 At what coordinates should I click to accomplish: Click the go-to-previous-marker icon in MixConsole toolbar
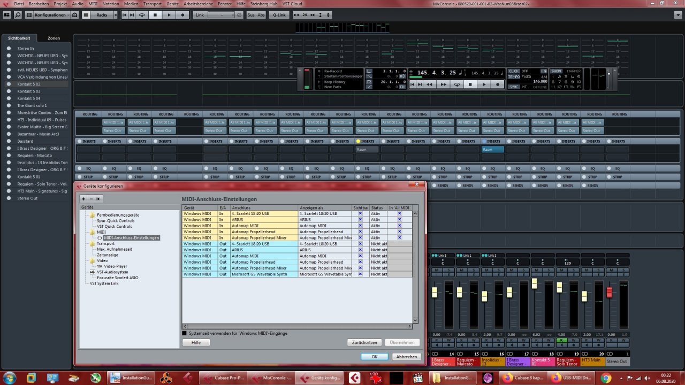[125, 15]
